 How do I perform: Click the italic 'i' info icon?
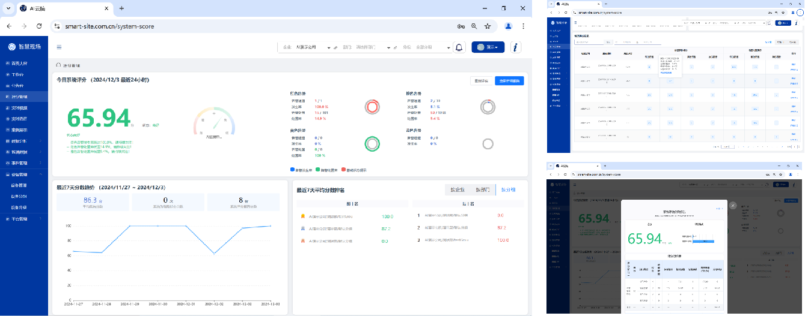point(515,47)
